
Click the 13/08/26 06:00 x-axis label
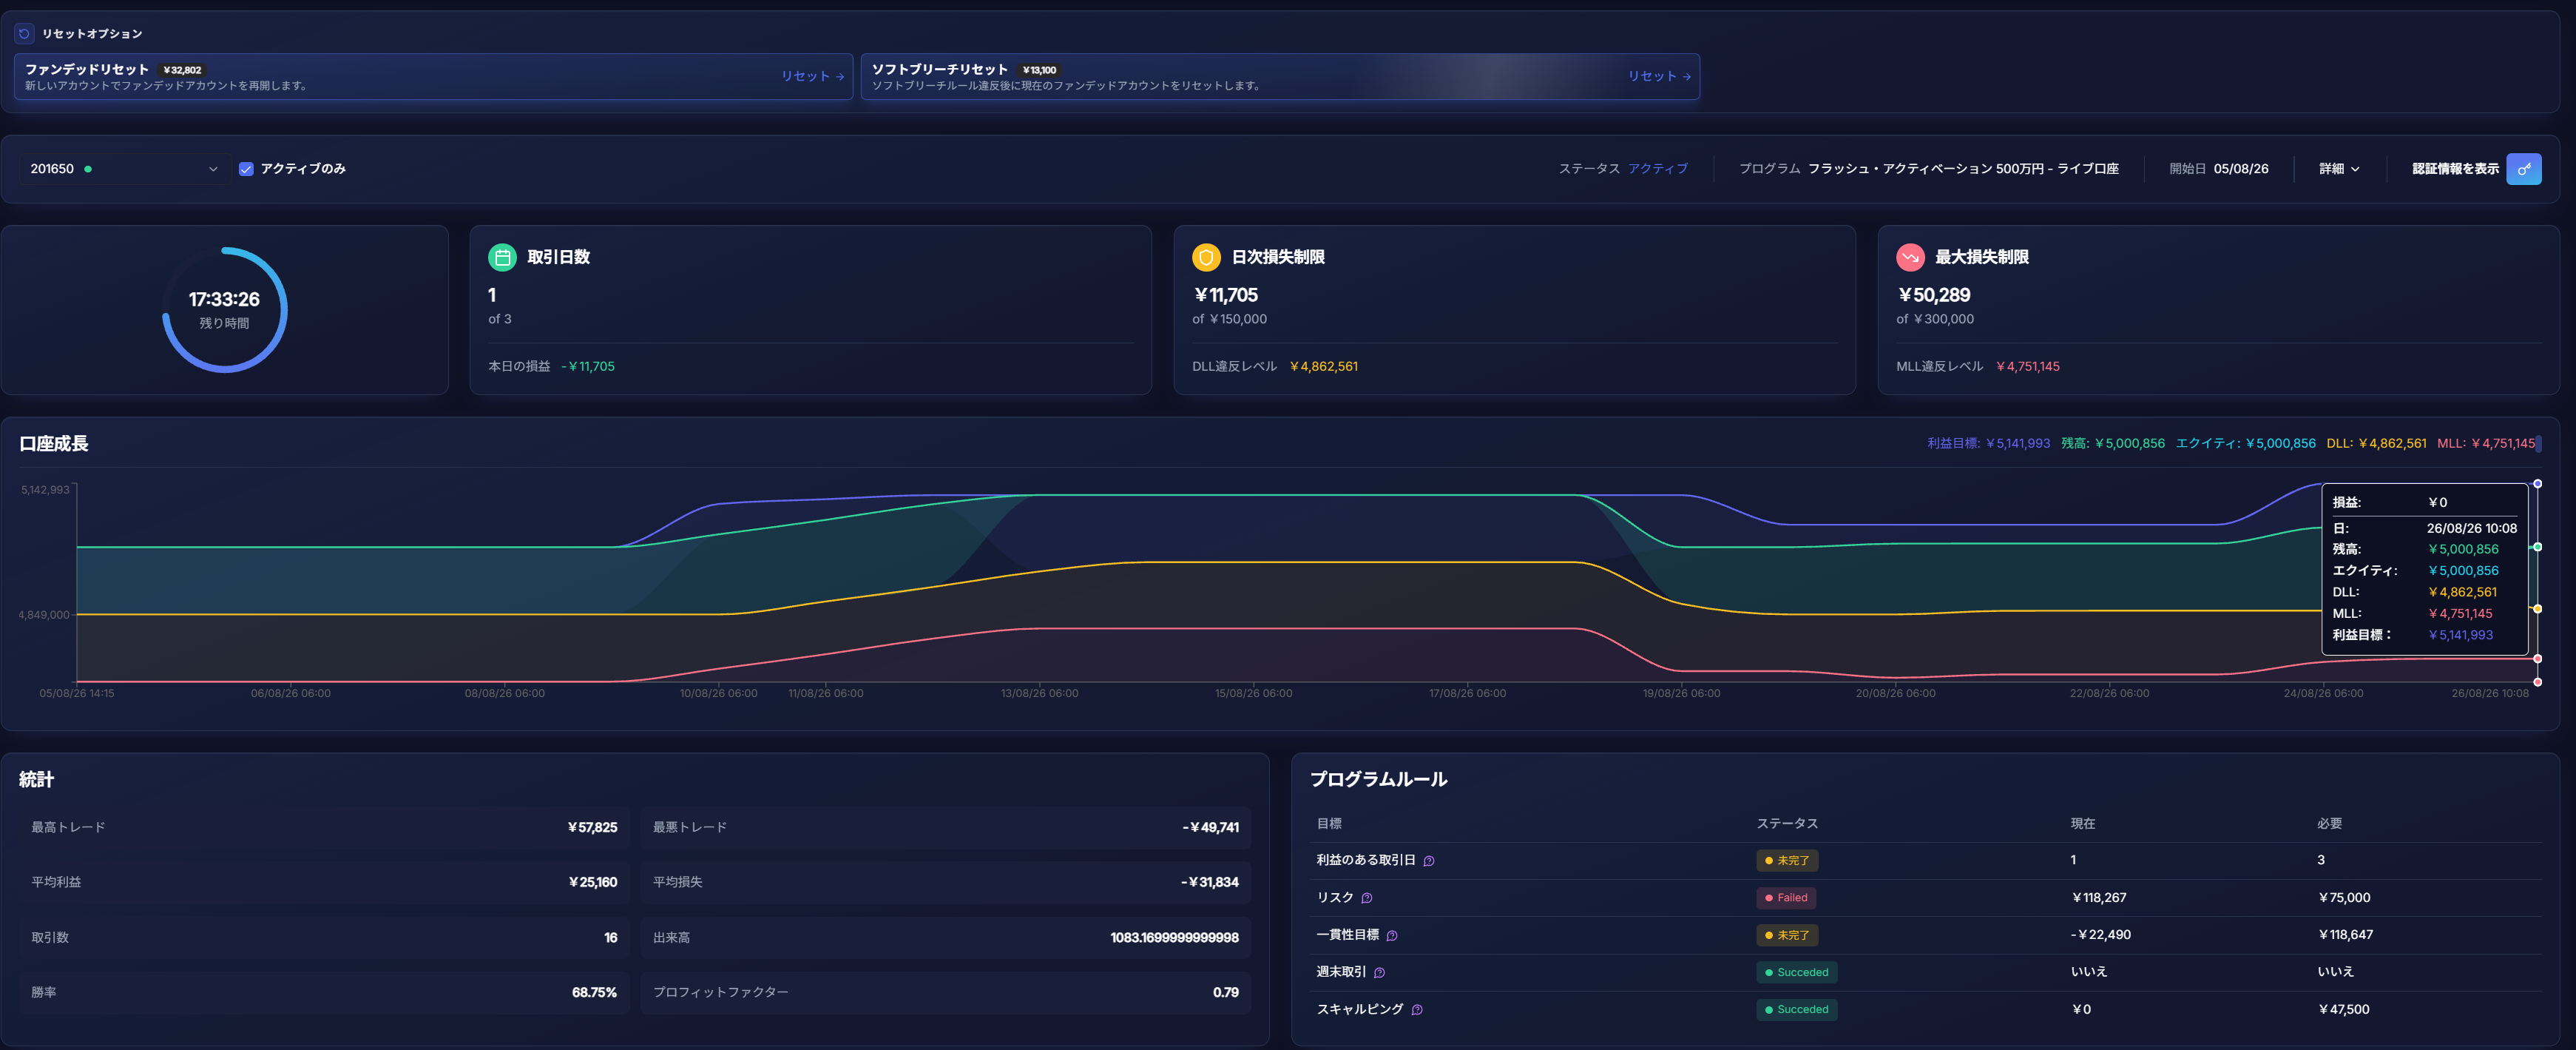point(1039,693)
